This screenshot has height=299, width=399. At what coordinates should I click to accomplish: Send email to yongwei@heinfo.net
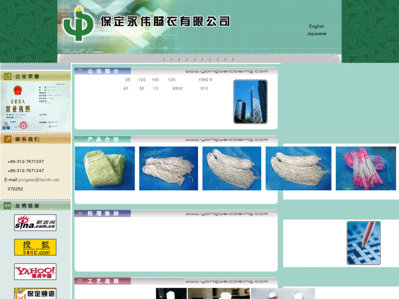tap(38, 179)
